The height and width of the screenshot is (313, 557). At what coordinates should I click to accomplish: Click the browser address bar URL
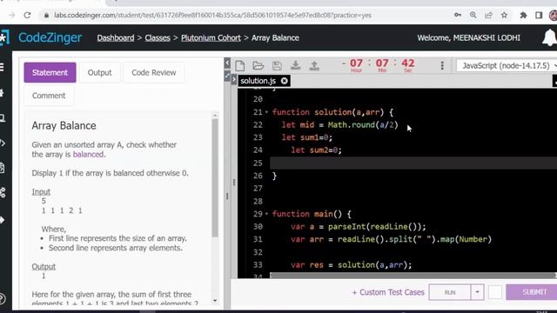coord(212,16)
